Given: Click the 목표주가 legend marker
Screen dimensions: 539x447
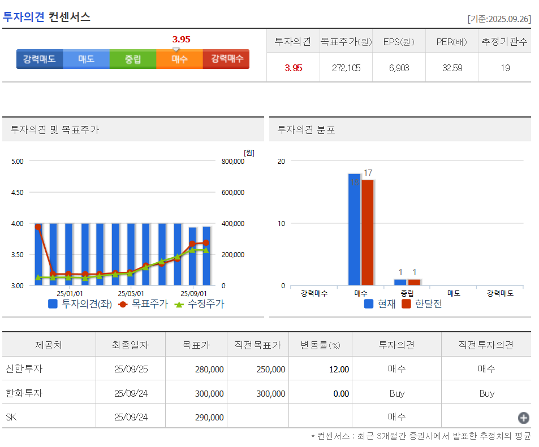Looking at the screenshot, I should click(x=123, y=305).
